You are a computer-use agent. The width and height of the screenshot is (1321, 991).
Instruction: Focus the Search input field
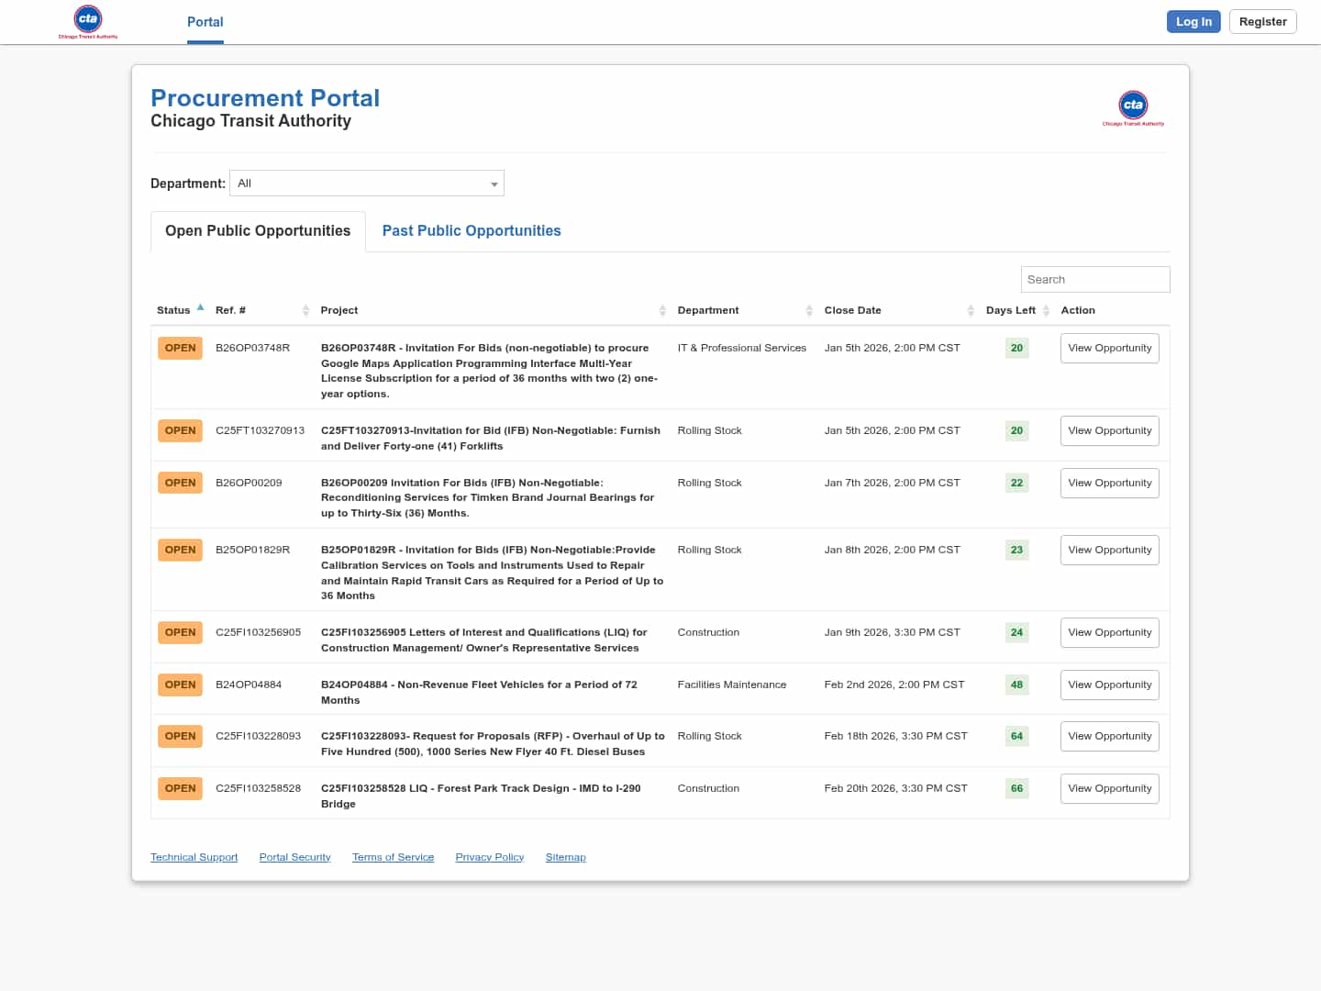coord(1094,280)
